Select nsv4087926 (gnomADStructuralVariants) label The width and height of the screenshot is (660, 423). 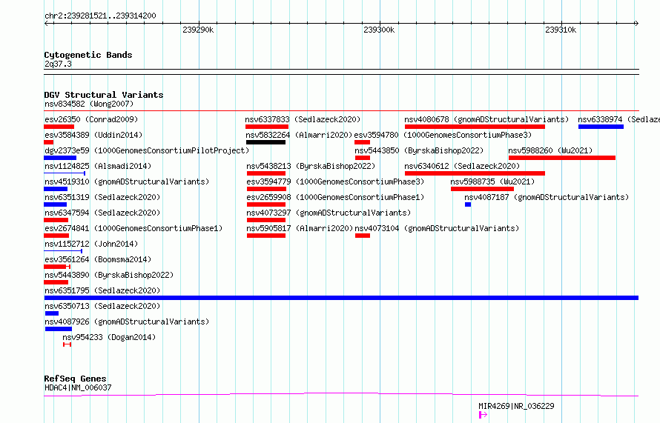click(127, 322)
